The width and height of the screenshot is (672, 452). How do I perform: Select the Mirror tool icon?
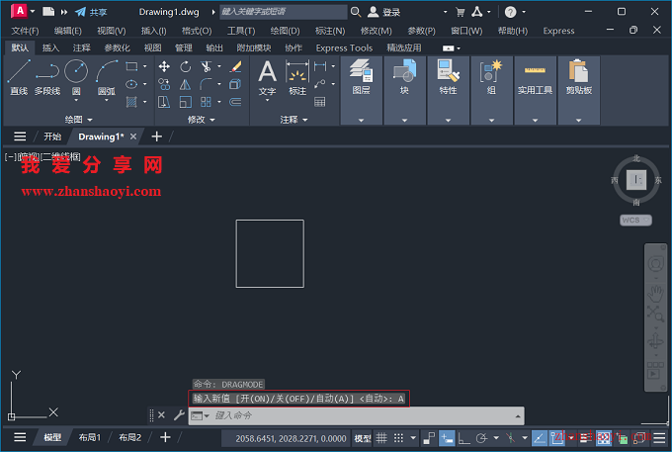click(185, 84)
